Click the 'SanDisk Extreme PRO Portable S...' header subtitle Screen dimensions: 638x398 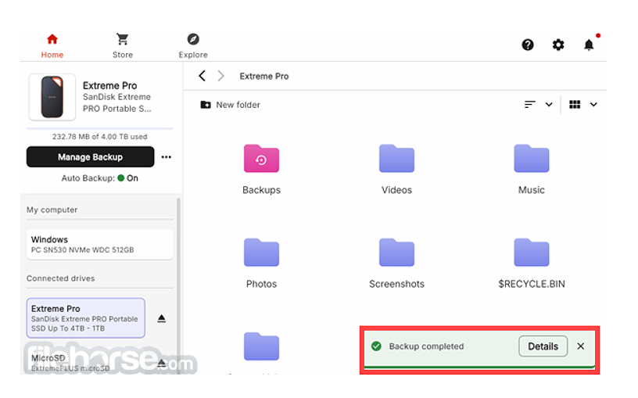click(x=116, y=103)
